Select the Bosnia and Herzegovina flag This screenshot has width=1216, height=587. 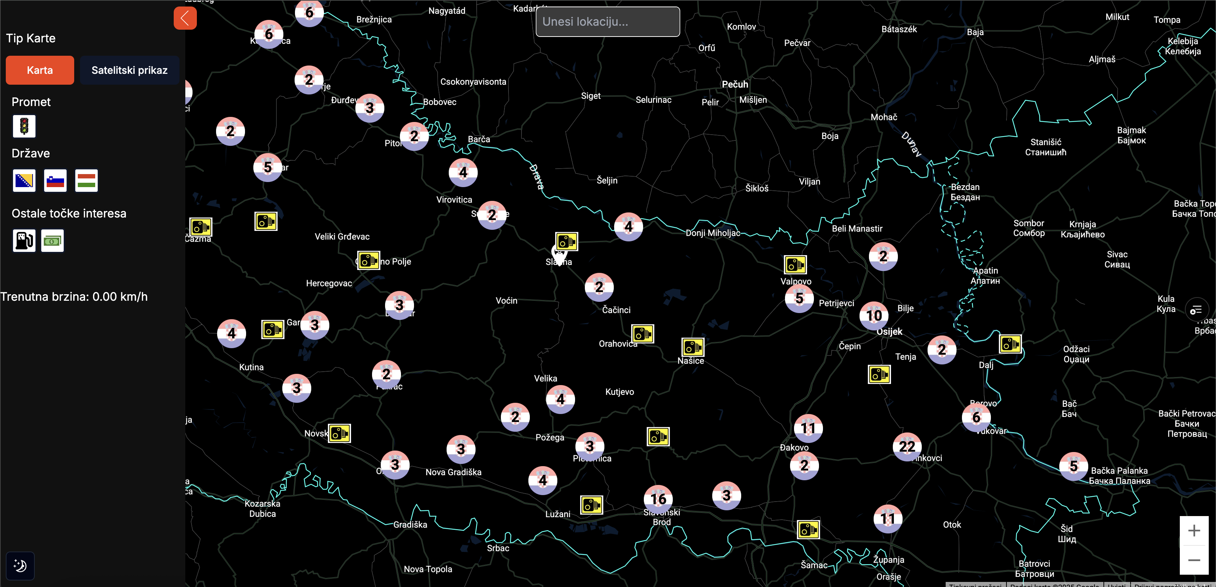pos(24,180)
